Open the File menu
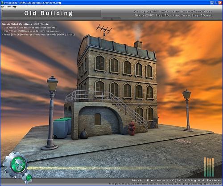223x186 pixels. [3, 7]
